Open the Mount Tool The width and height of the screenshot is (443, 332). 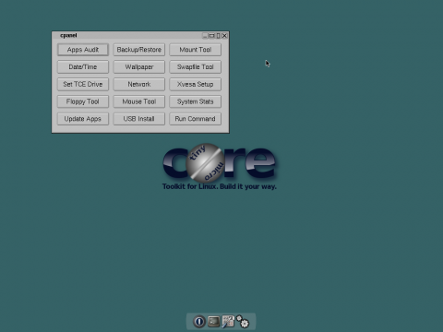[195, 50]
